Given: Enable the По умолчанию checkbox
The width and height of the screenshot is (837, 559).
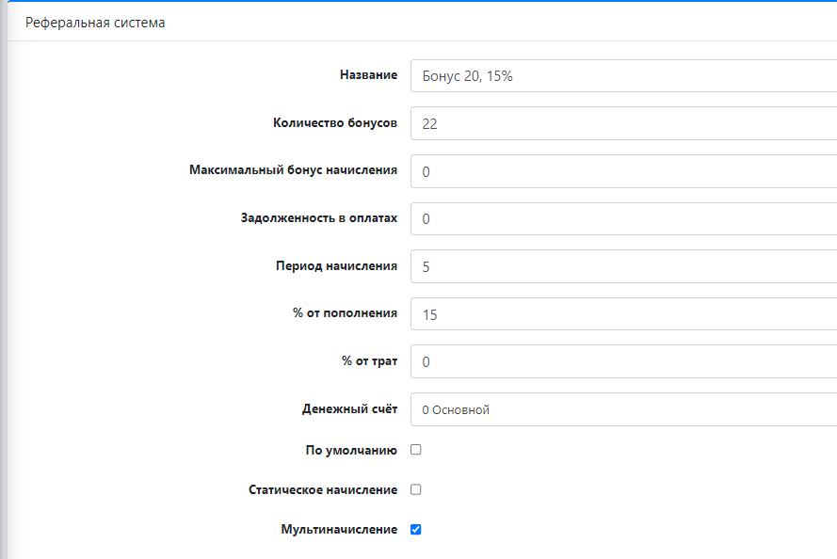Looking at the screenshot, I should pos(416,450).
